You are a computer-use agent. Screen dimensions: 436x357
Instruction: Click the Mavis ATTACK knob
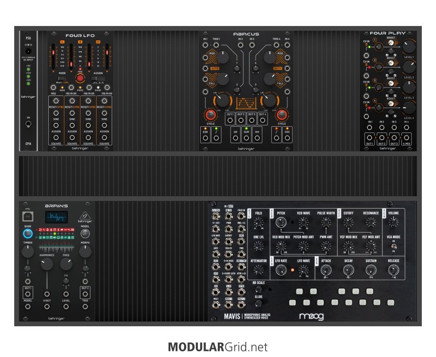point(326,270)
